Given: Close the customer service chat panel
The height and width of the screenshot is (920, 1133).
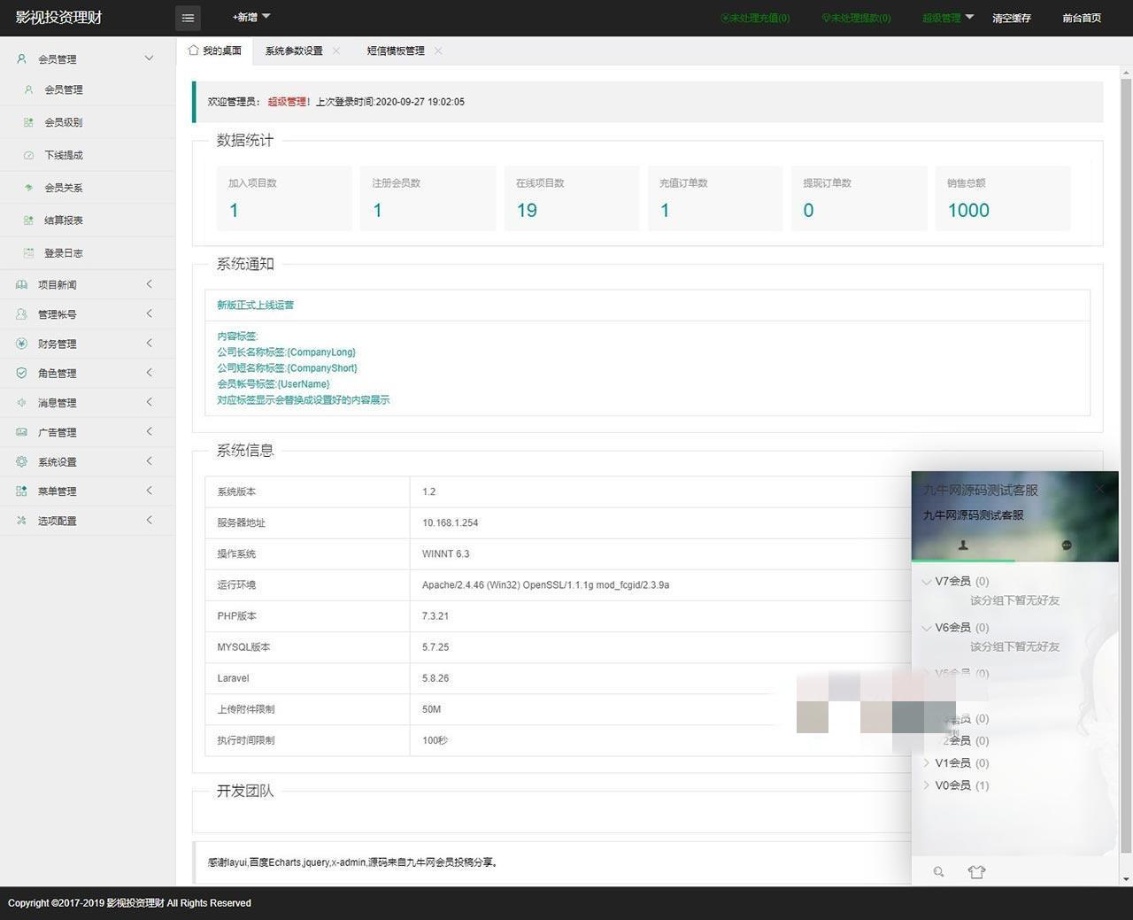Looking at the screenshot, I should 1099,489.
